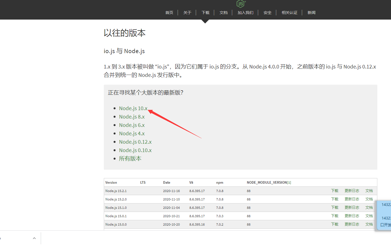391x246 pixels.
Task: Click the Node.js logo at page top
Action: 240,4
